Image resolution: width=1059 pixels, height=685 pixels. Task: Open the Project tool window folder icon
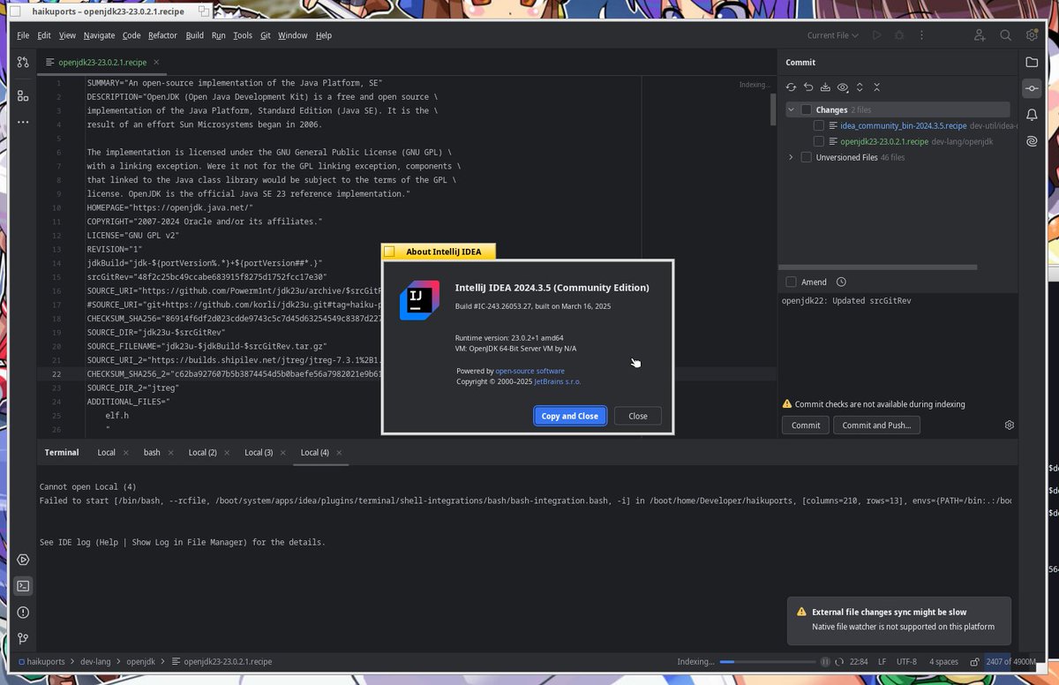point(1031,62)
